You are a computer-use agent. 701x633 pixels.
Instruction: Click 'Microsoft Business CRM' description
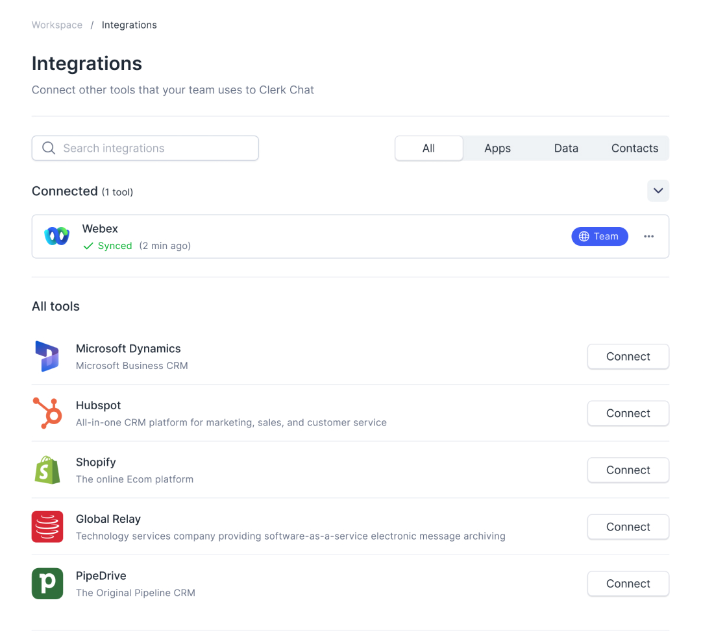pos(132,365)
